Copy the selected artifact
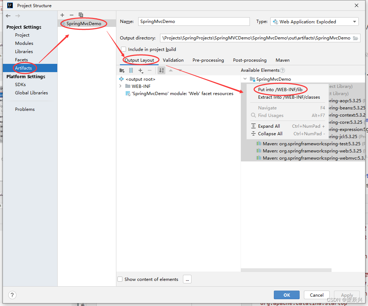Viewport: 368px width, 306px height. point(81,15)
